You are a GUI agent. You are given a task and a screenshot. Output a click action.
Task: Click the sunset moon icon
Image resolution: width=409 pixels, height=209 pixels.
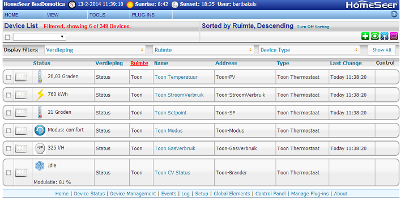click(175, 5)
